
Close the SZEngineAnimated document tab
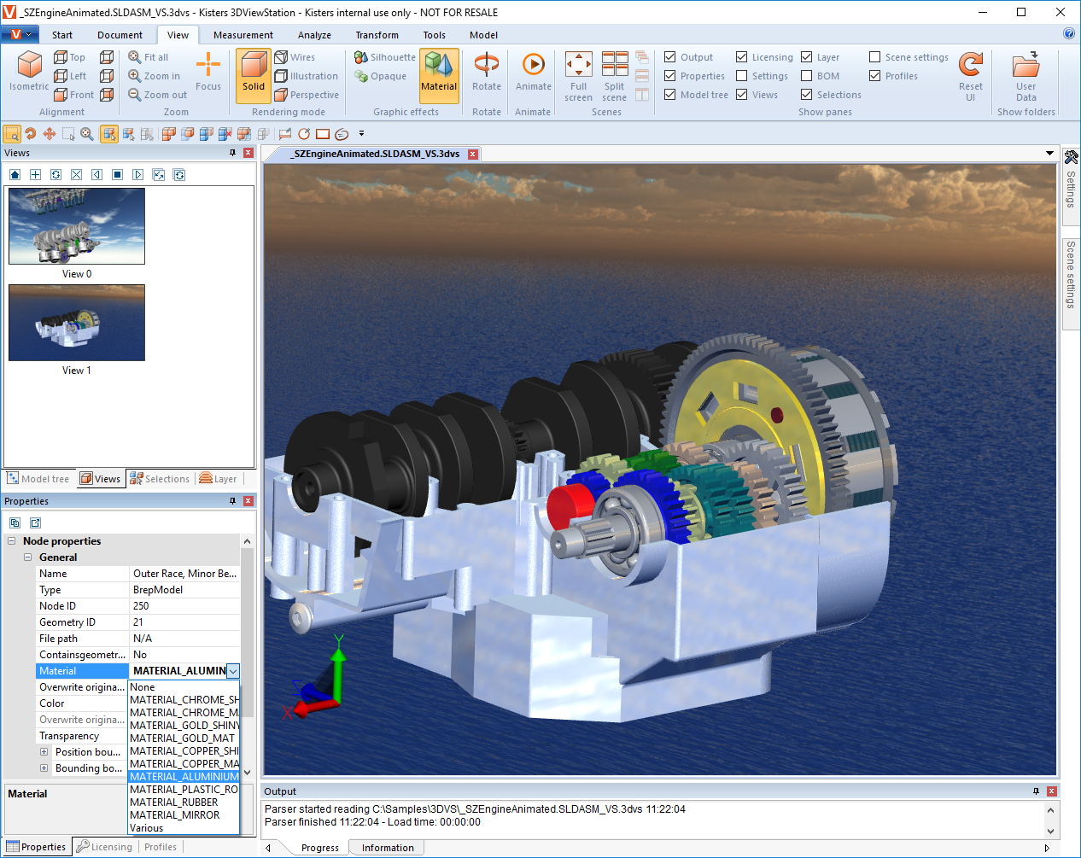point(472,155)
